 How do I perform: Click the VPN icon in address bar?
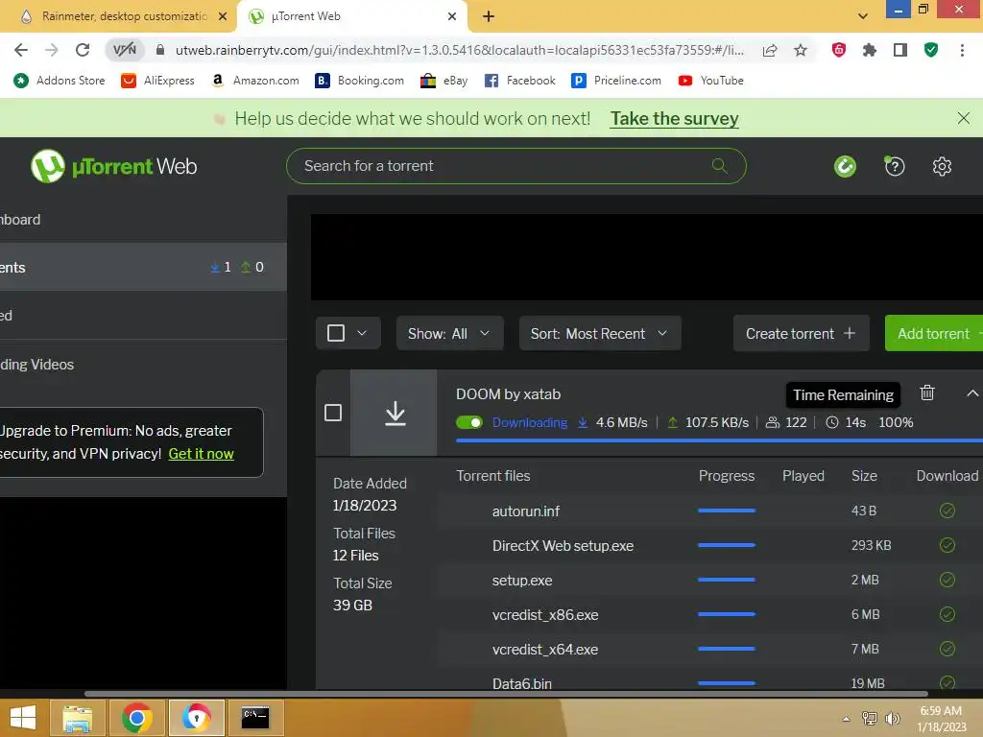pyautogui.click(x=125, y=50)
